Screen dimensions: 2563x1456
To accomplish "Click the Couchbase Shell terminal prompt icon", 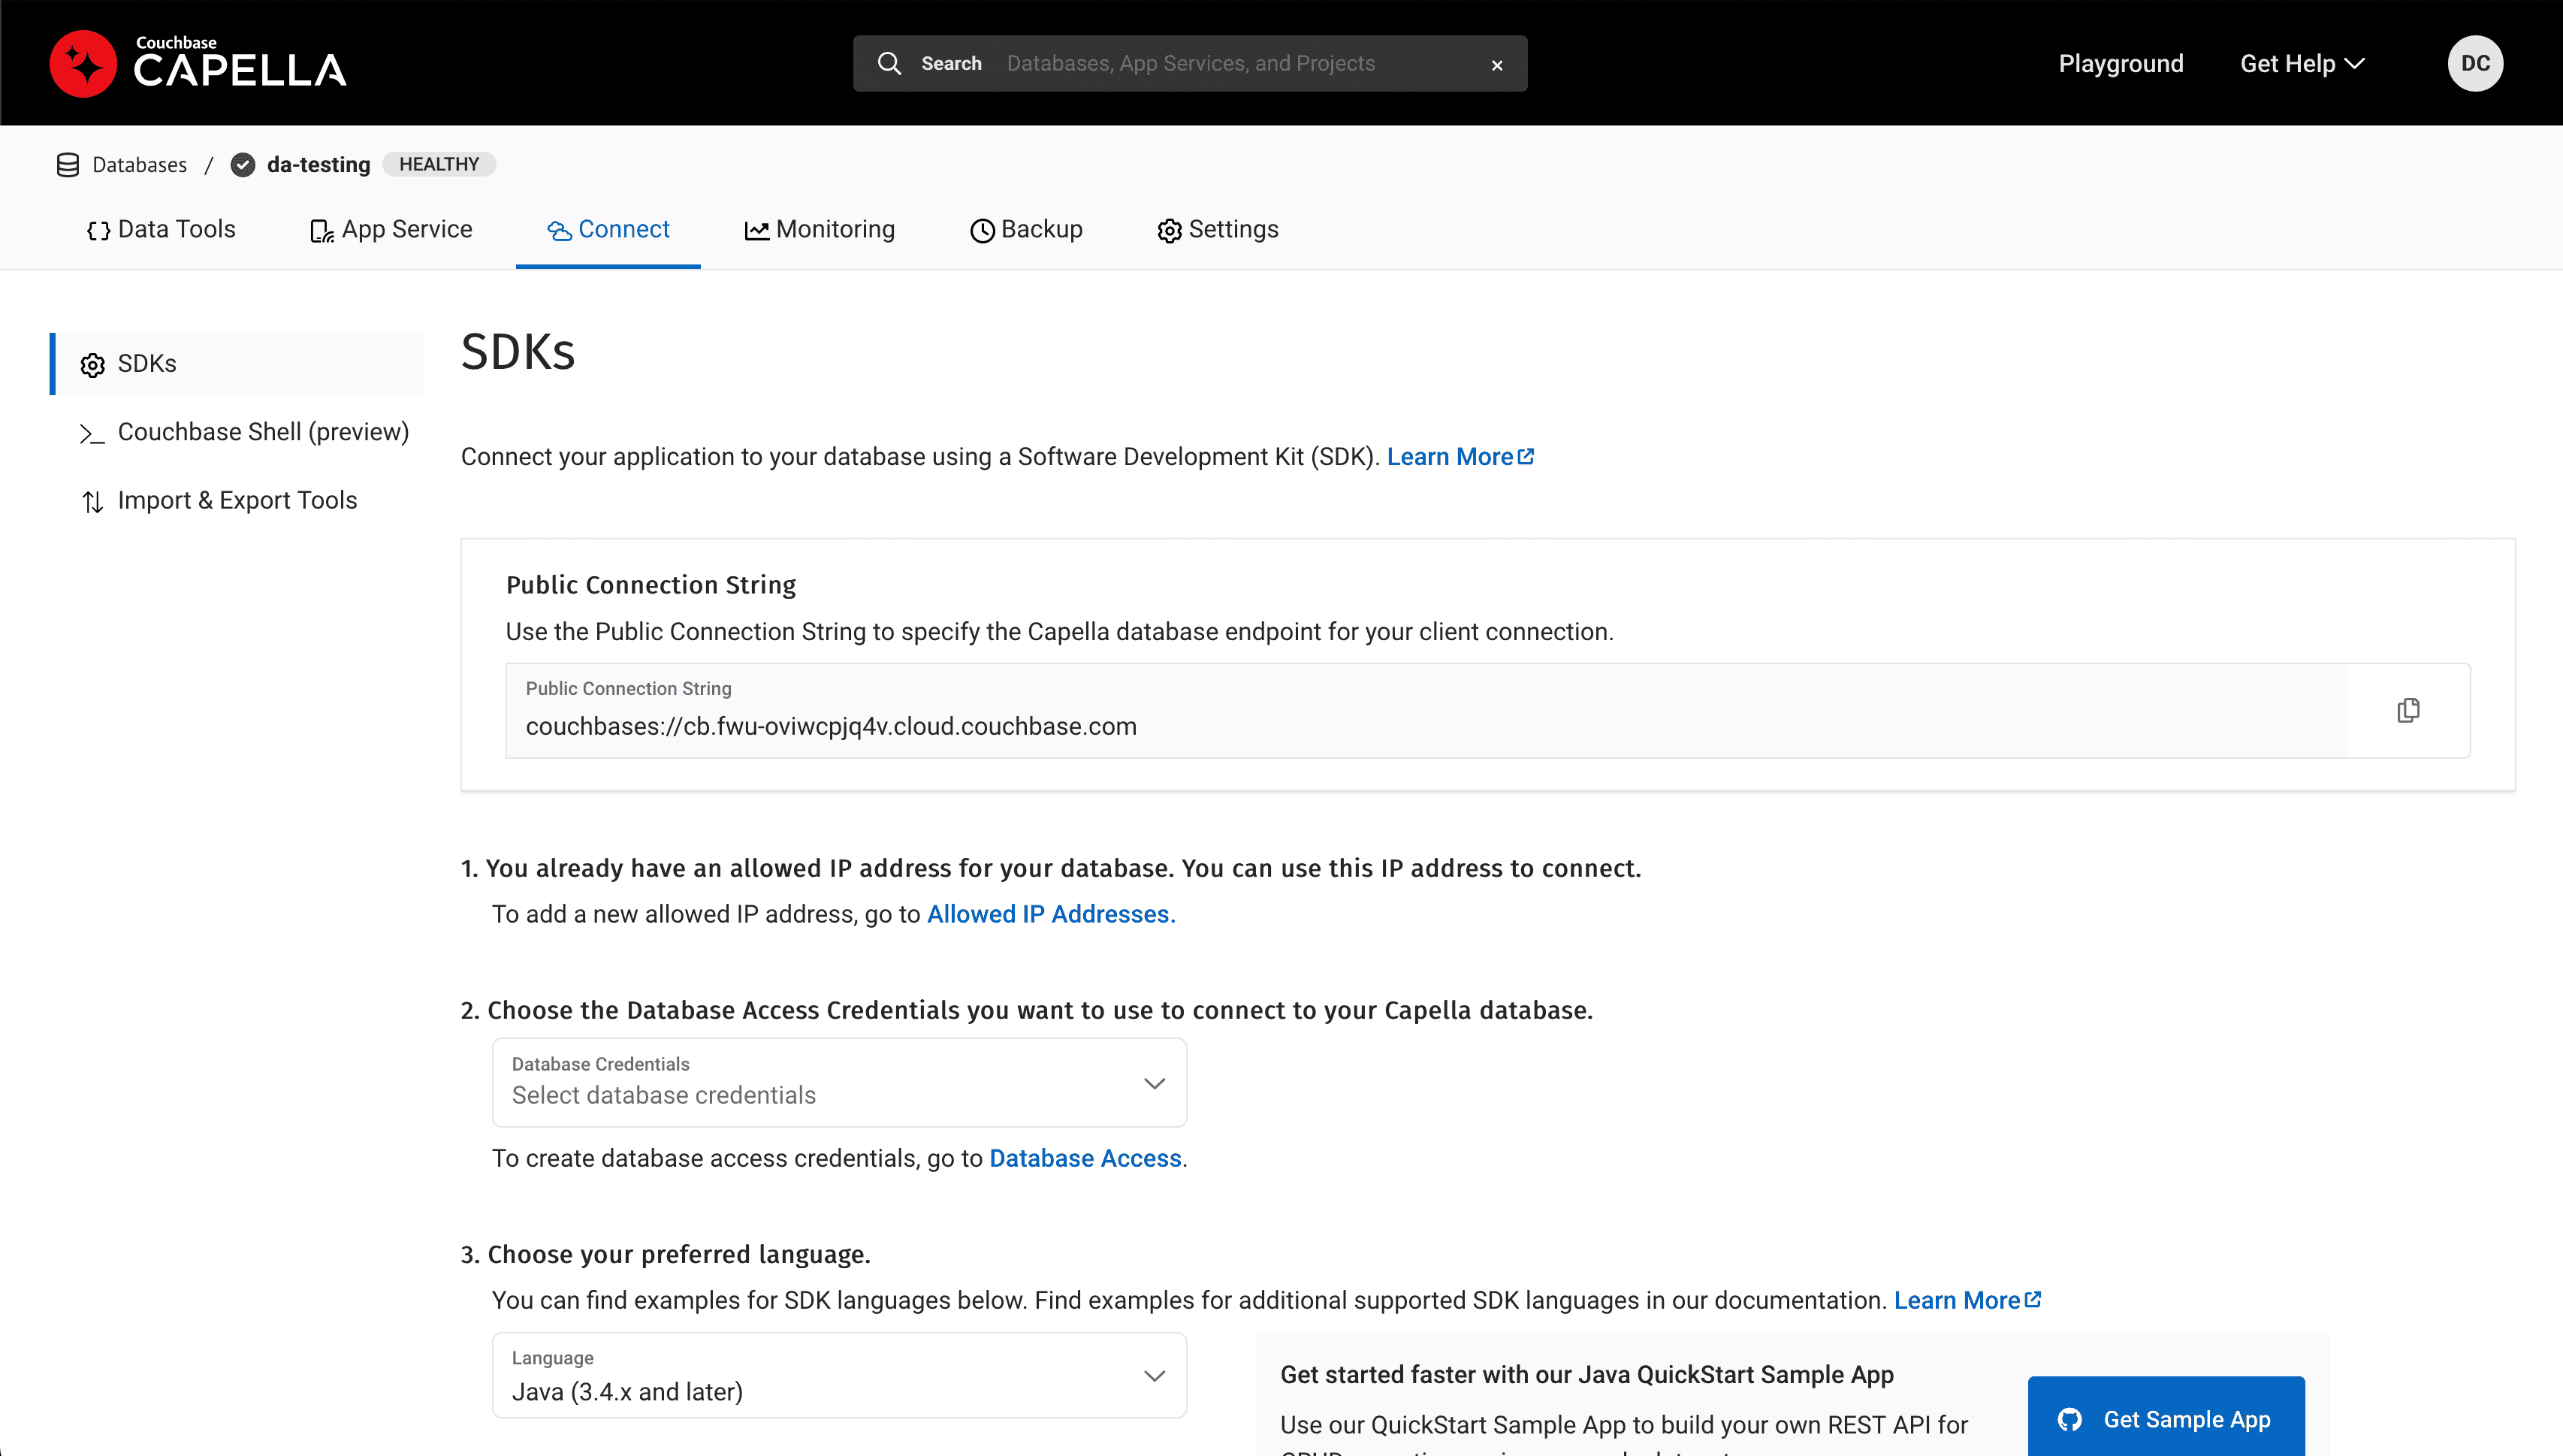I will pyautogui.click(x=92, y=434).
